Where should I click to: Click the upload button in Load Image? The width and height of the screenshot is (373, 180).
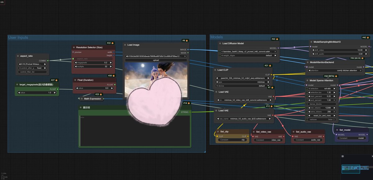click(x=156, y=60)
